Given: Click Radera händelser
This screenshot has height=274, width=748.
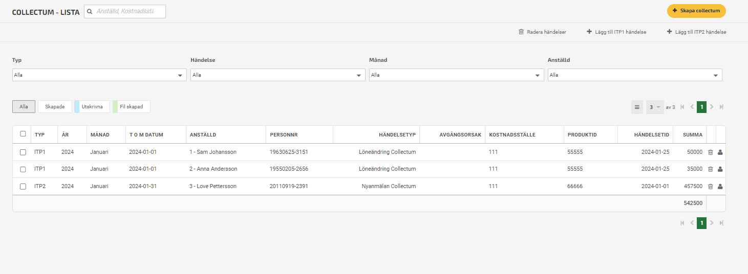Looking at the screenshot, I should pos(542,32).
